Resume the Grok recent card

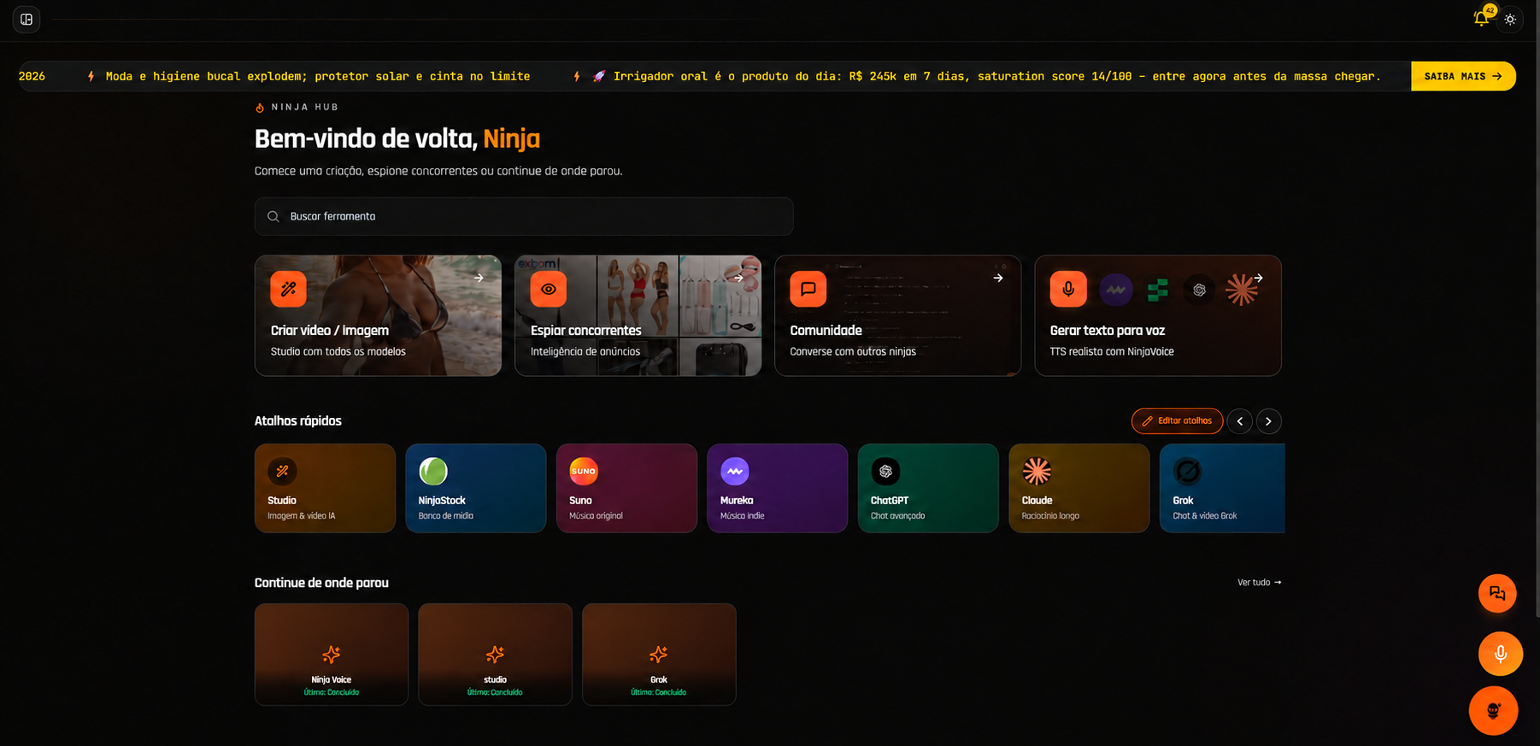[659, 655]
